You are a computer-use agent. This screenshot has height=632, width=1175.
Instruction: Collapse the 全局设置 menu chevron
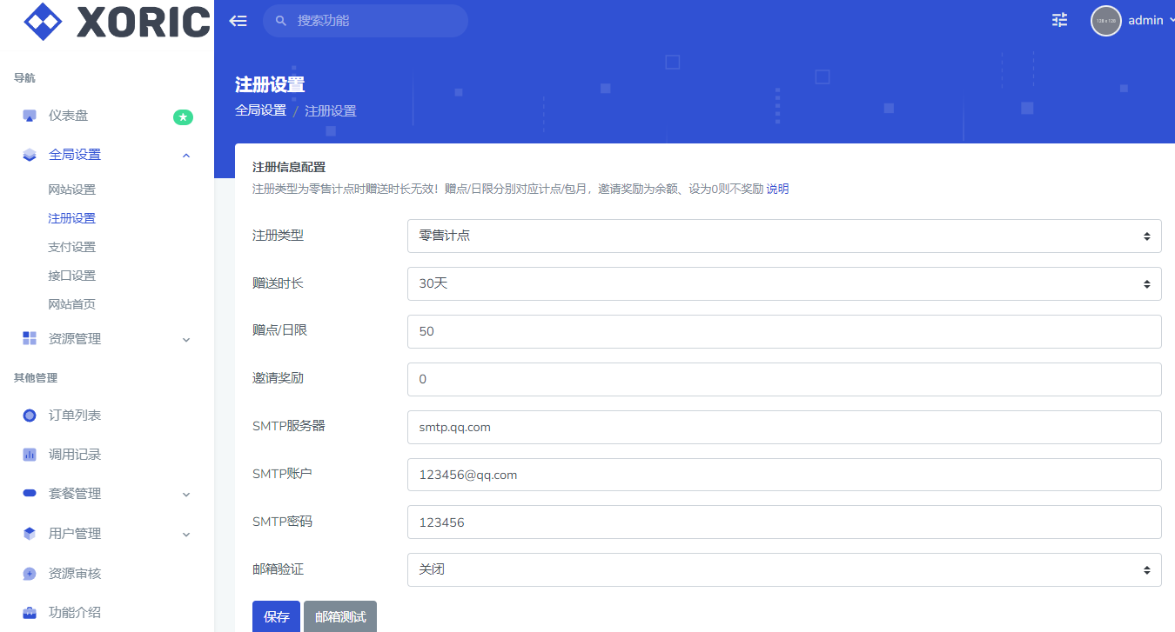186,155
